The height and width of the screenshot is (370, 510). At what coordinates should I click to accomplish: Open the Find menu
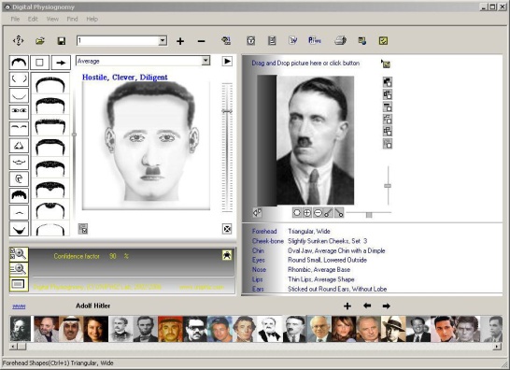tap(72, 19)
